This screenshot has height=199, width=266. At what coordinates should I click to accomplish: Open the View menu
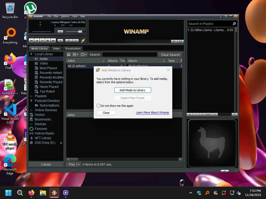[75, 16]
